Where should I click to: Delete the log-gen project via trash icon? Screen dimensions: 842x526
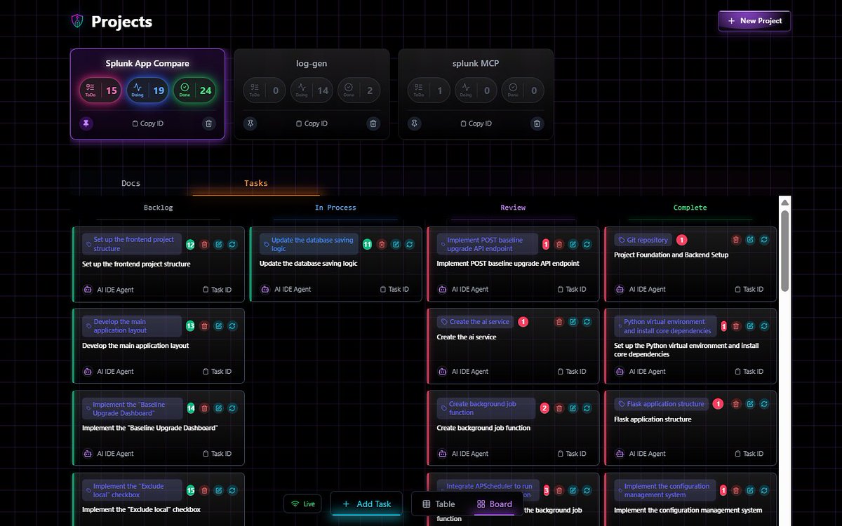373,123
